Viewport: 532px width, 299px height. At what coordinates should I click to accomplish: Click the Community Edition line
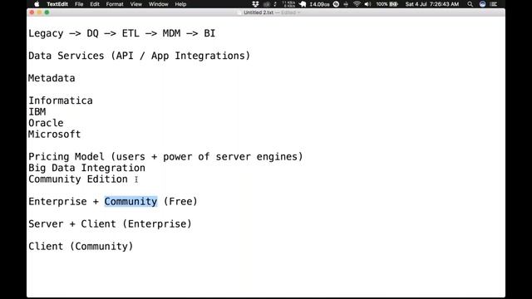point(78,179)
